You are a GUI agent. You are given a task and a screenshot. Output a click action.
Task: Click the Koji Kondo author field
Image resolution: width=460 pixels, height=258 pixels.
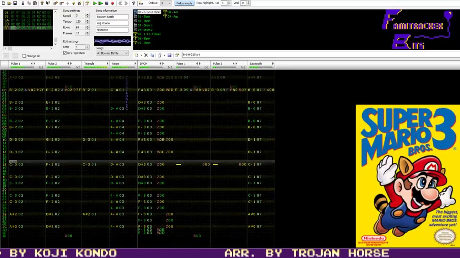pyautogui.click(x=112, y=23)
